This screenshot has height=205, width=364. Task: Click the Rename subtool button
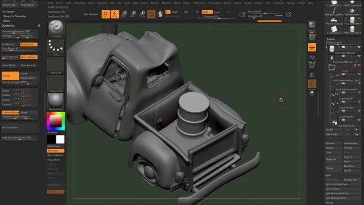click(334, 143)
